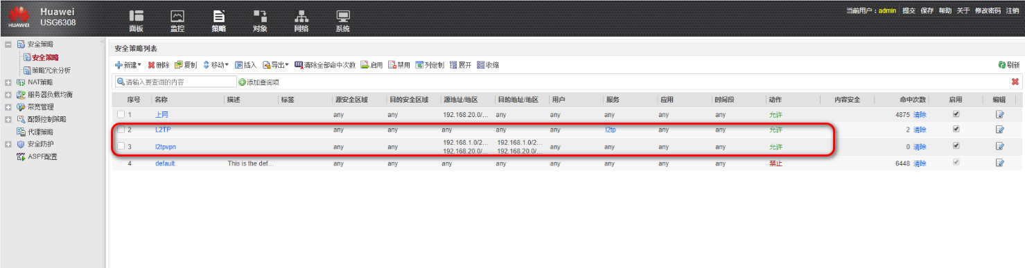This screenshot has width=1025, height=268.
Task: Open the 监控 monitoring tab
Action: click(x=177, y=21)
